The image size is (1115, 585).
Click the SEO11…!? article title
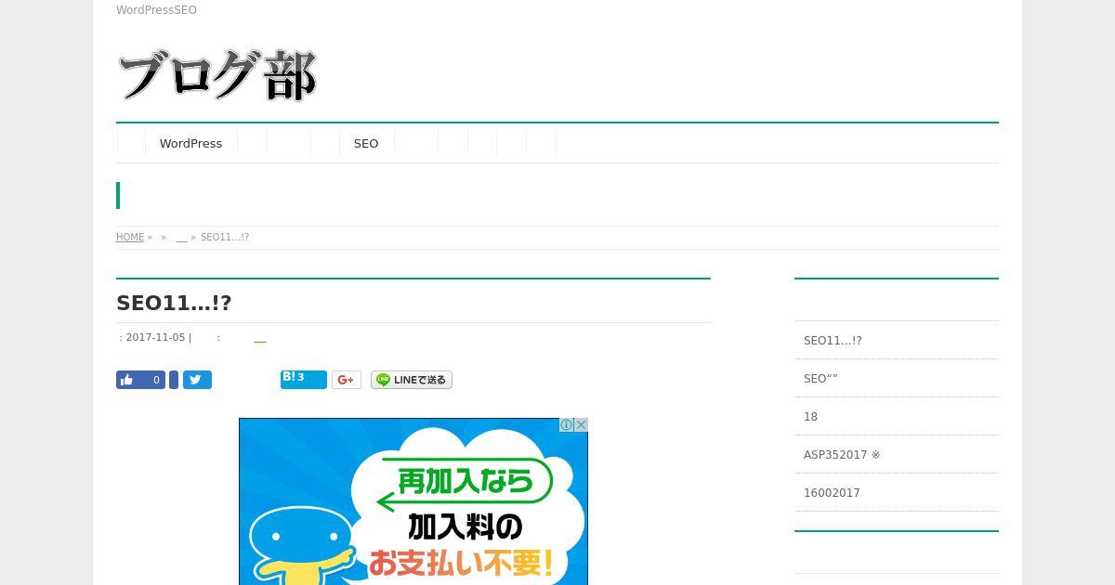tap(174, 303)
